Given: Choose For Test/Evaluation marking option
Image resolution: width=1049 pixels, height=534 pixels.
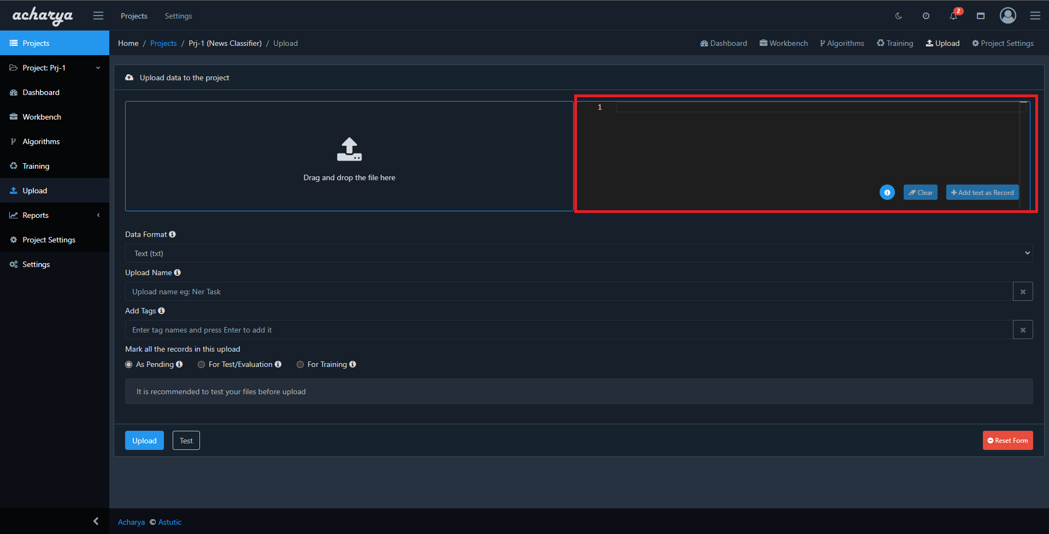Looking at the screenshot, I should click(x=201, y=364).
